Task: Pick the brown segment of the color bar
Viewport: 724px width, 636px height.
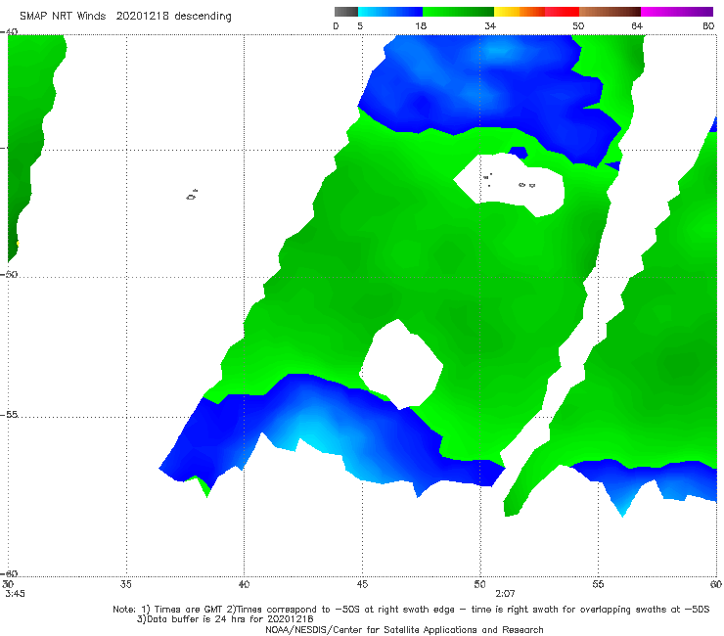Action: click(x=610, y=12)
